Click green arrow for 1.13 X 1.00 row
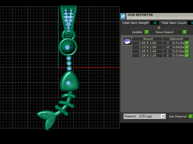 tap(187, 47)
